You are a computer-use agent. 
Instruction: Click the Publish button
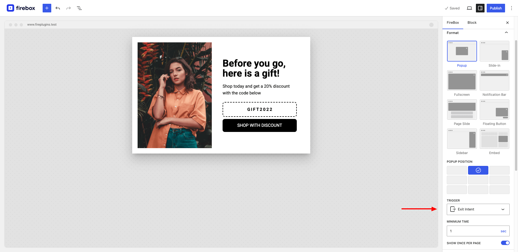point(496,8)
